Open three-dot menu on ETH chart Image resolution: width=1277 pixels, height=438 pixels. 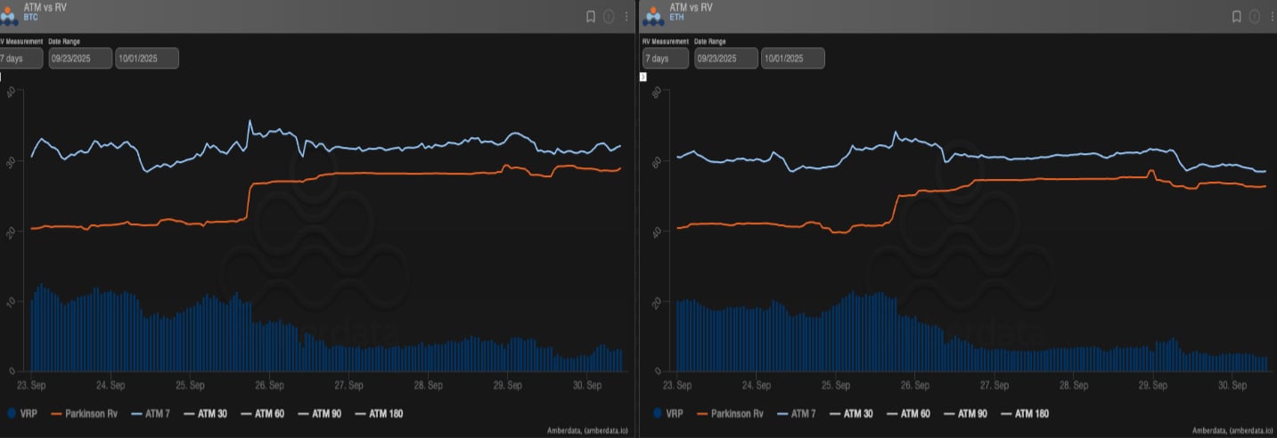pyautogui.click(x=1272, y=16)
